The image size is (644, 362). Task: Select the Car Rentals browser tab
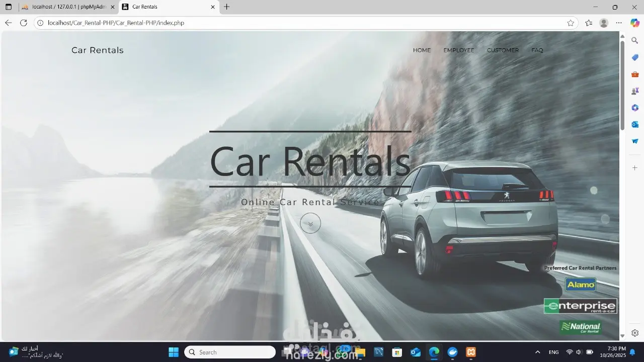[x=169, y=7]
